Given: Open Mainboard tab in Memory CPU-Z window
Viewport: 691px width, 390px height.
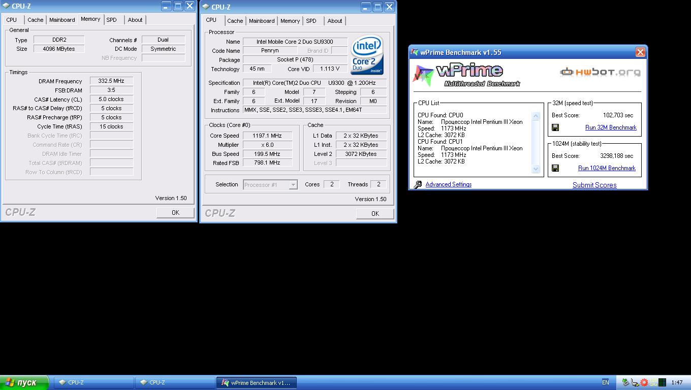Looking at the screenshot, I should (x=62, y=20).
